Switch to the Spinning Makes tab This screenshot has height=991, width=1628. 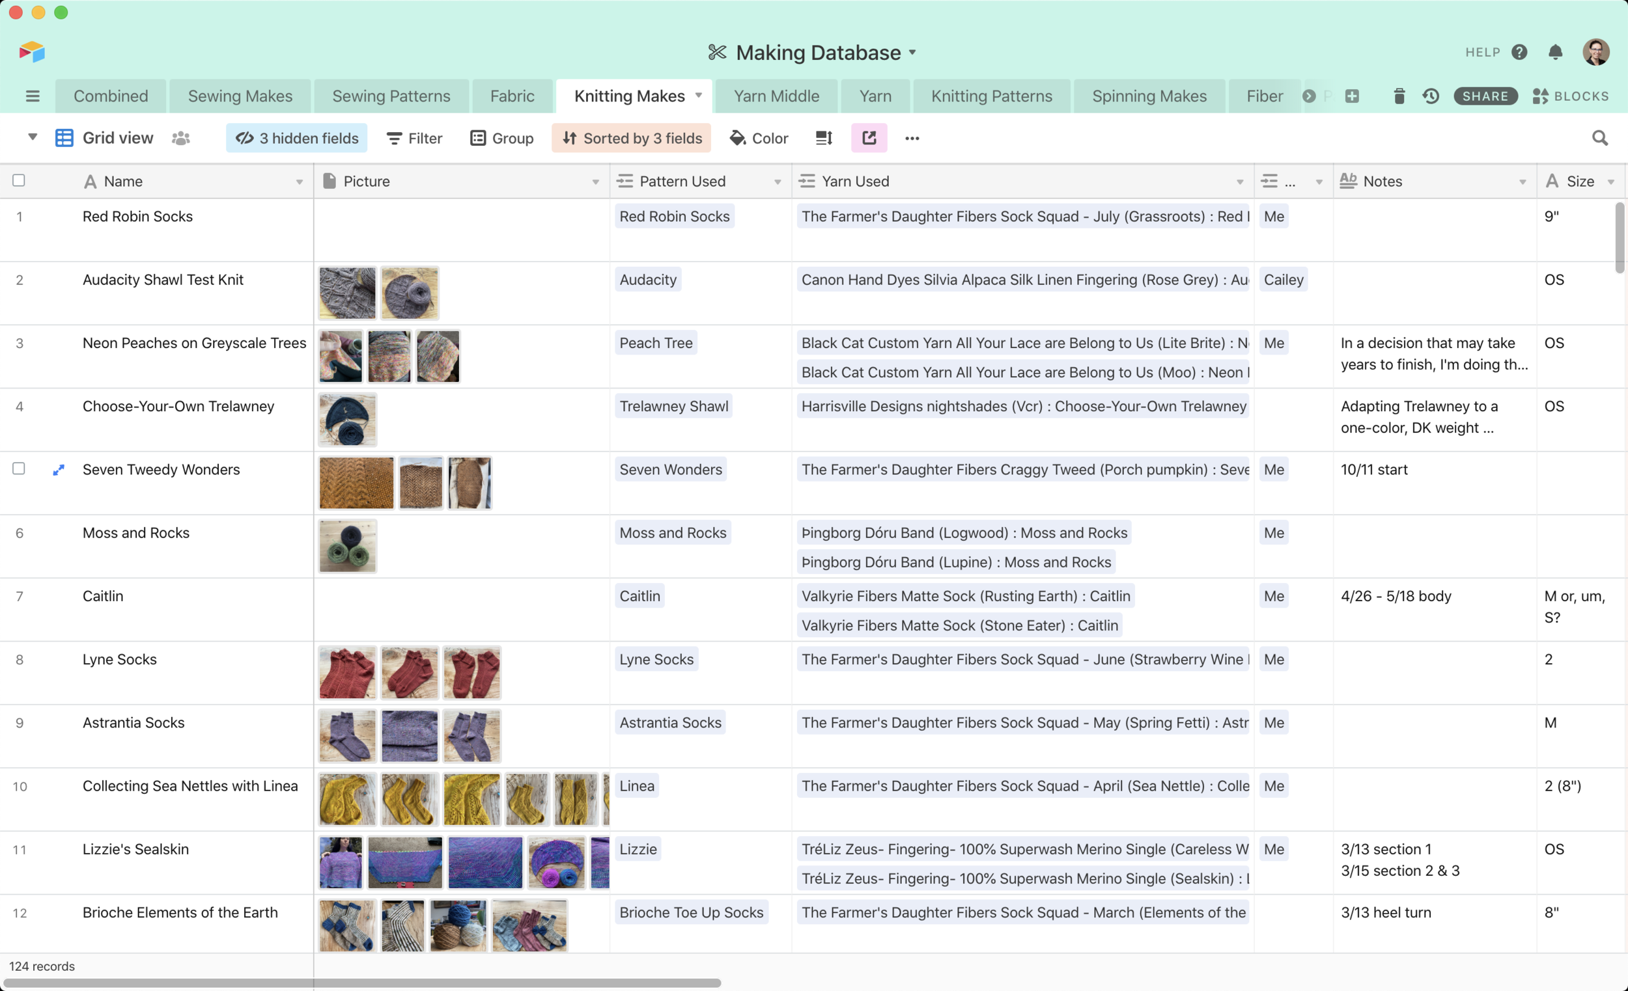click(x=1149, y=96)
